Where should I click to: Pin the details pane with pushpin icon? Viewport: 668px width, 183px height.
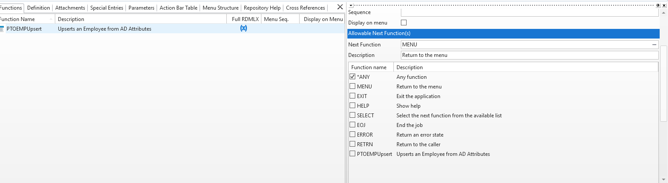(x=658, y=5)
